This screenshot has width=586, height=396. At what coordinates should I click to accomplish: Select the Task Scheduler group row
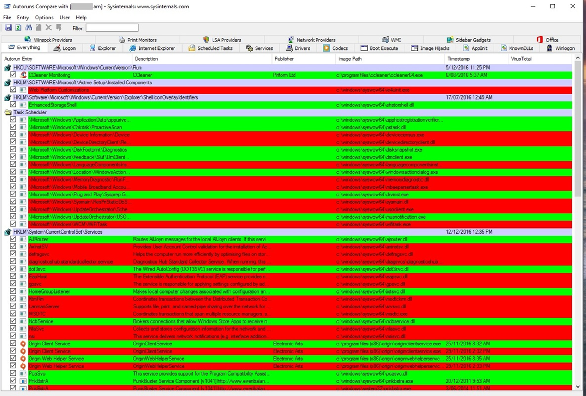[287, 112]
